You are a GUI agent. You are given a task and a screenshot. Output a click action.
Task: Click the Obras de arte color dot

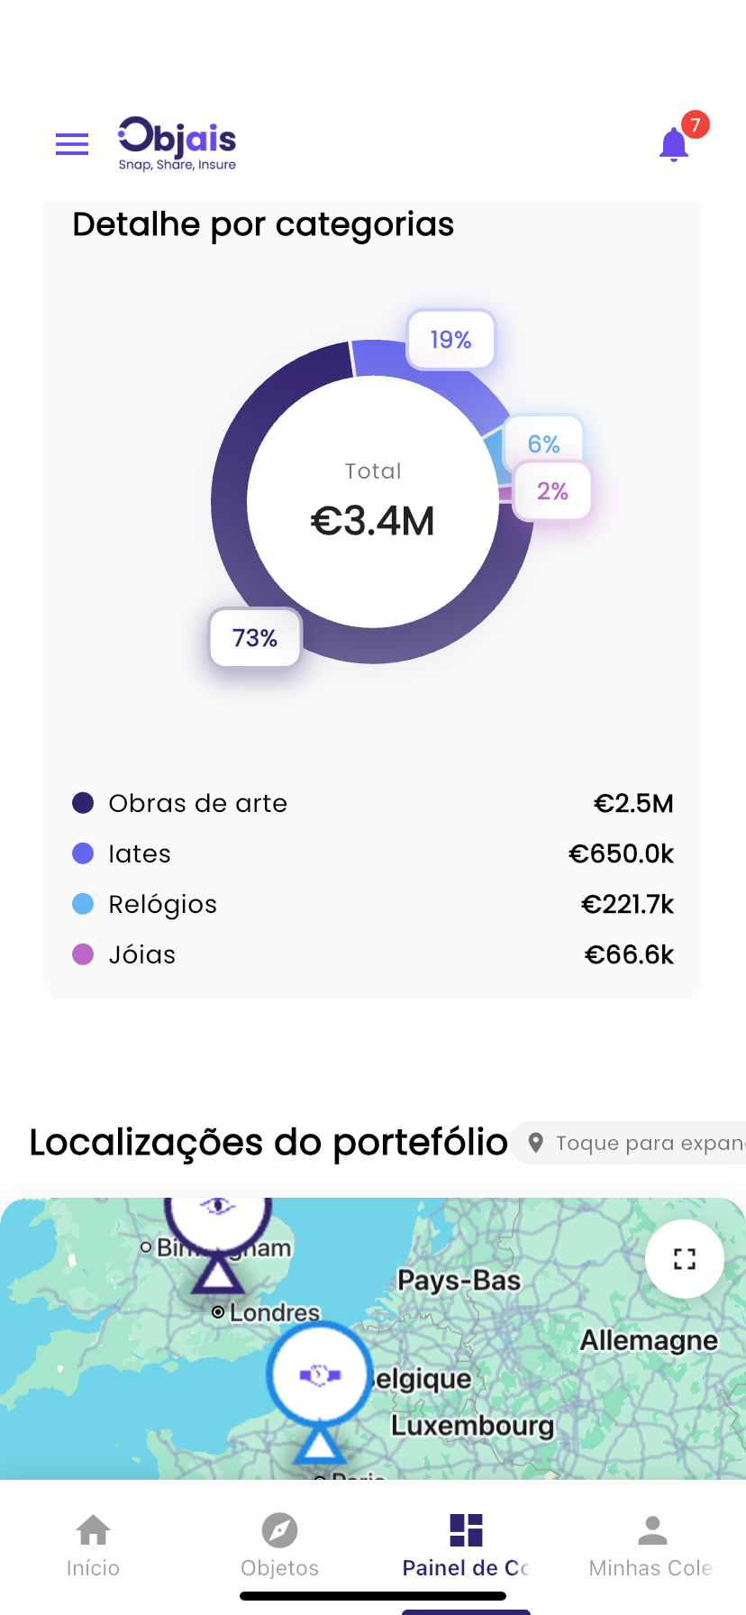point(83,803)
